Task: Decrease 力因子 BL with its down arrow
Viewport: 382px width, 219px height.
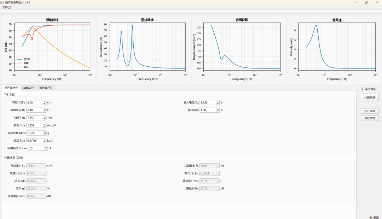Action: (x=45, y=119)
